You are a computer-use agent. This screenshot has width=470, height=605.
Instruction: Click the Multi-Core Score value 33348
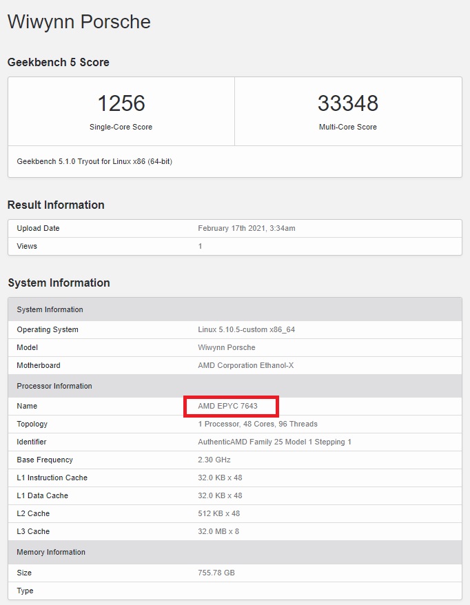(347, 103)
